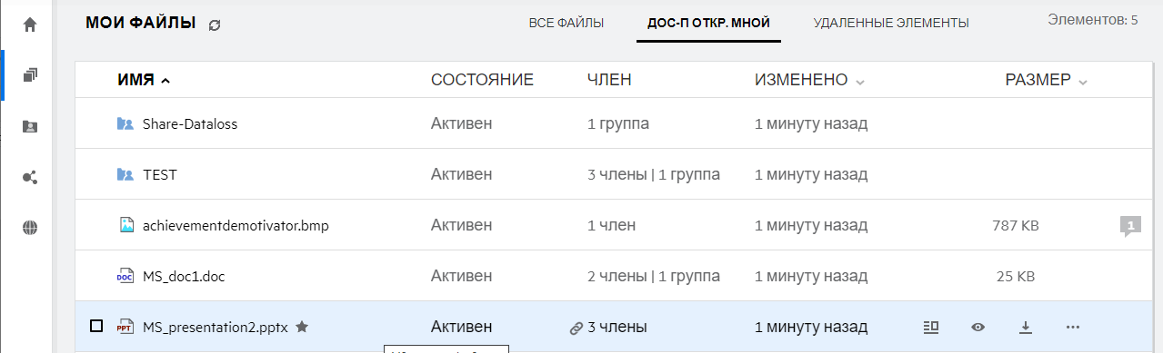Image resolution: width=1163 pixels, height=353 pixels.
Task: Download MS_presentation2.pptx with download icon
Action: (1026, 327)
